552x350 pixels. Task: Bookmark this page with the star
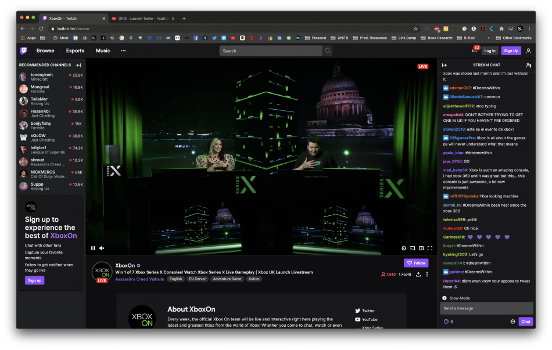click(415, 28)
